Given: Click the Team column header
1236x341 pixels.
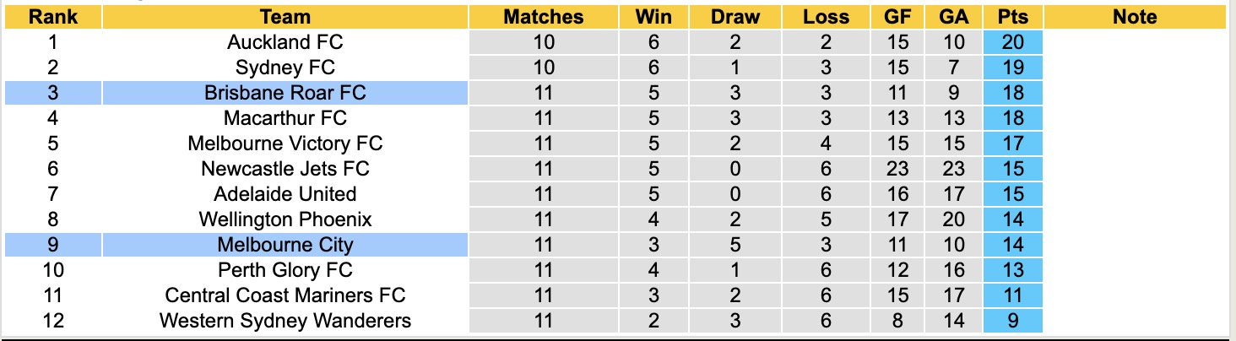Looking at the screenshot, I should coord(285,17).
